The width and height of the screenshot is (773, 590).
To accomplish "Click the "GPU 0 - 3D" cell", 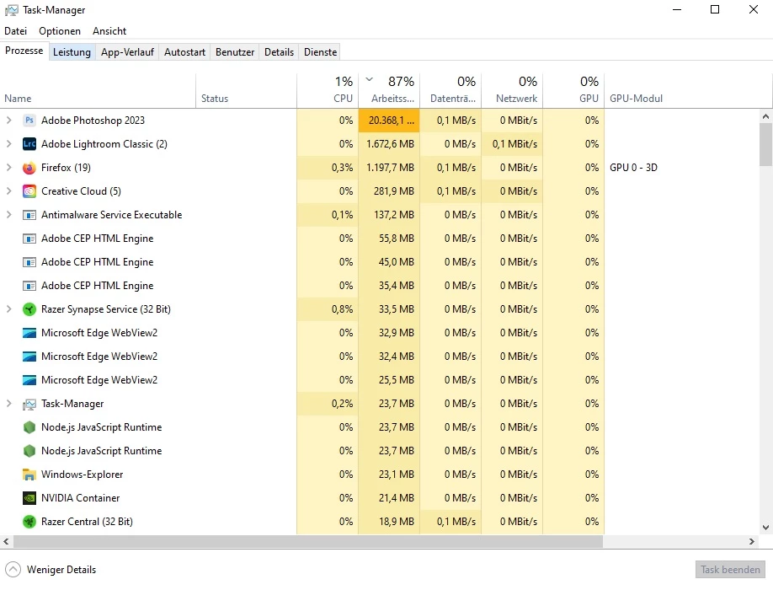I will pyautogui.click(x=633, y=168).
